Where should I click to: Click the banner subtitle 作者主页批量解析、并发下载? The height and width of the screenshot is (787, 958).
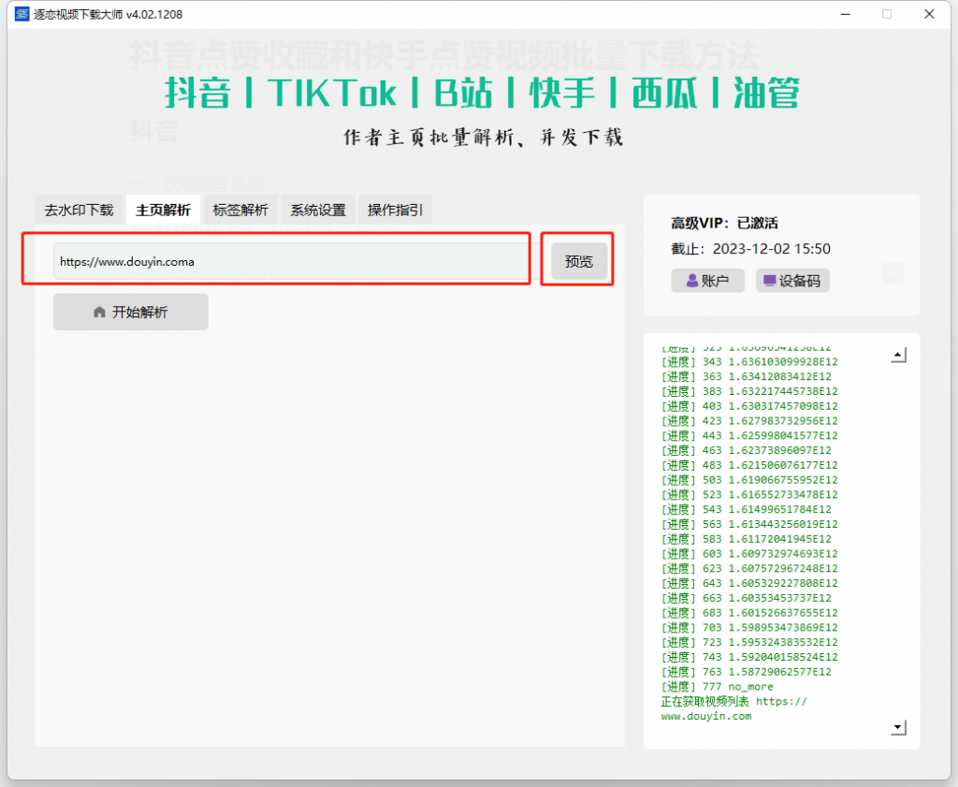484,138
